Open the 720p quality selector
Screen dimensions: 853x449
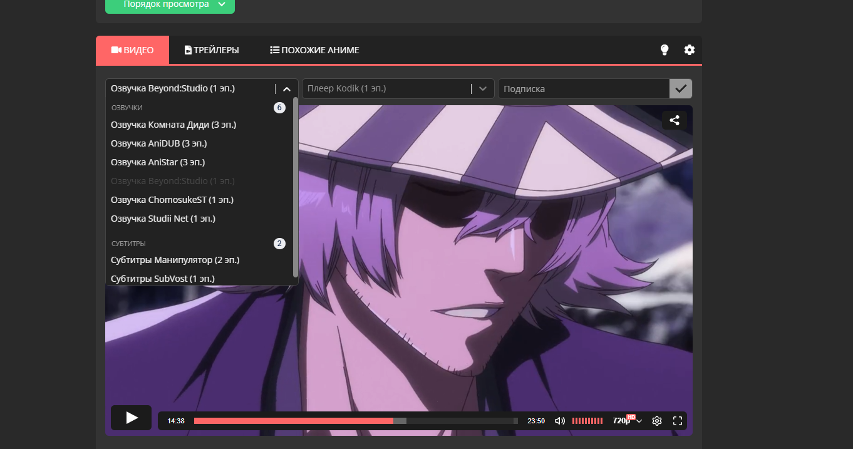point(627,421)
